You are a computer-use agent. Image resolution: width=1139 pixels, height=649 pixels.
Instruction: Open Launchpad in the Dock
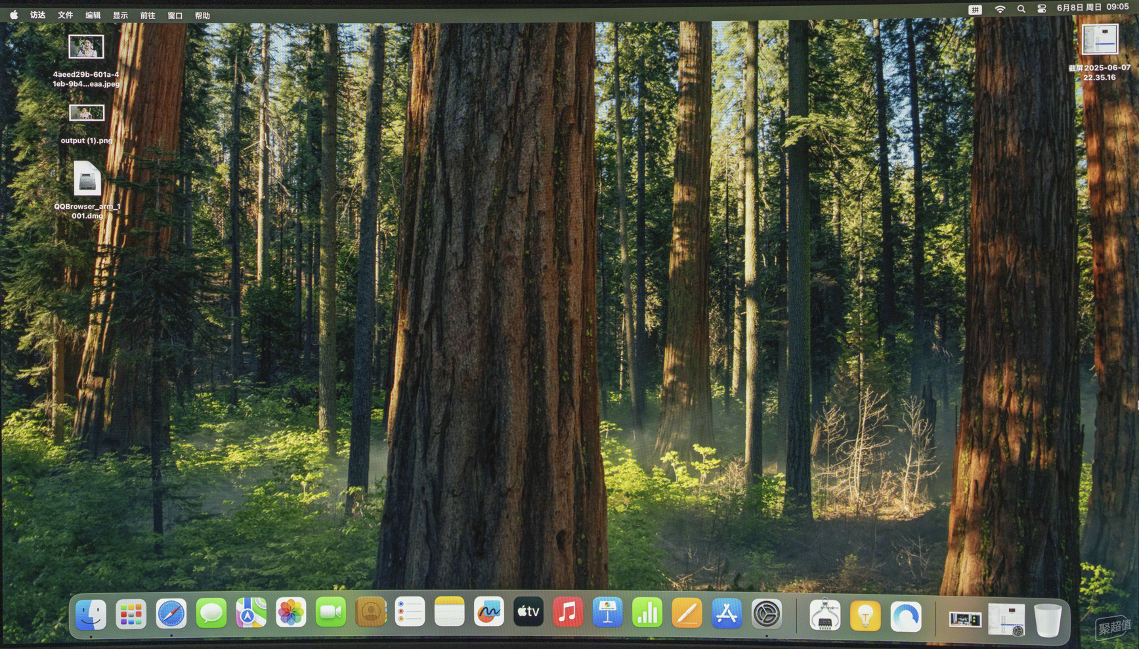tap(131, 614)
